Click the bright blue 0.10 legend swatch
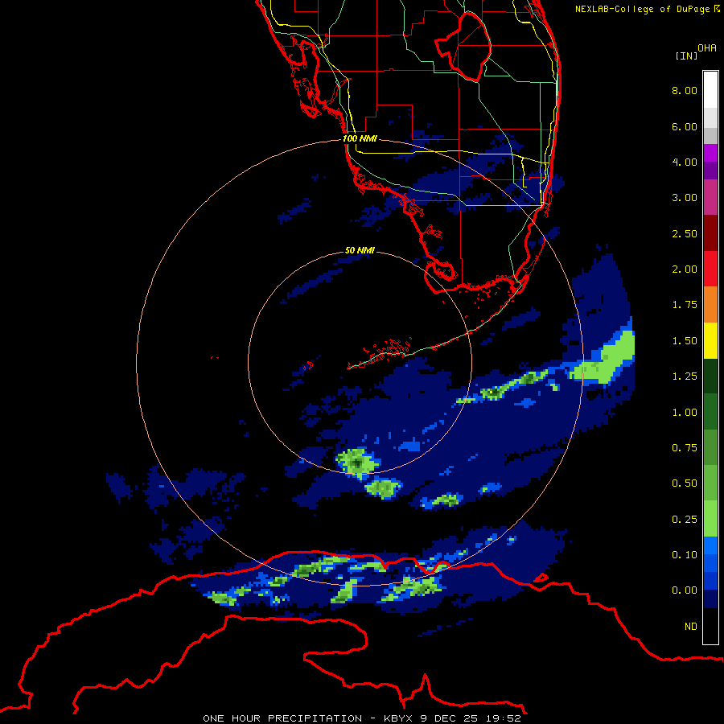The width and height of the screenshot is (724, 724). point(710,545)
